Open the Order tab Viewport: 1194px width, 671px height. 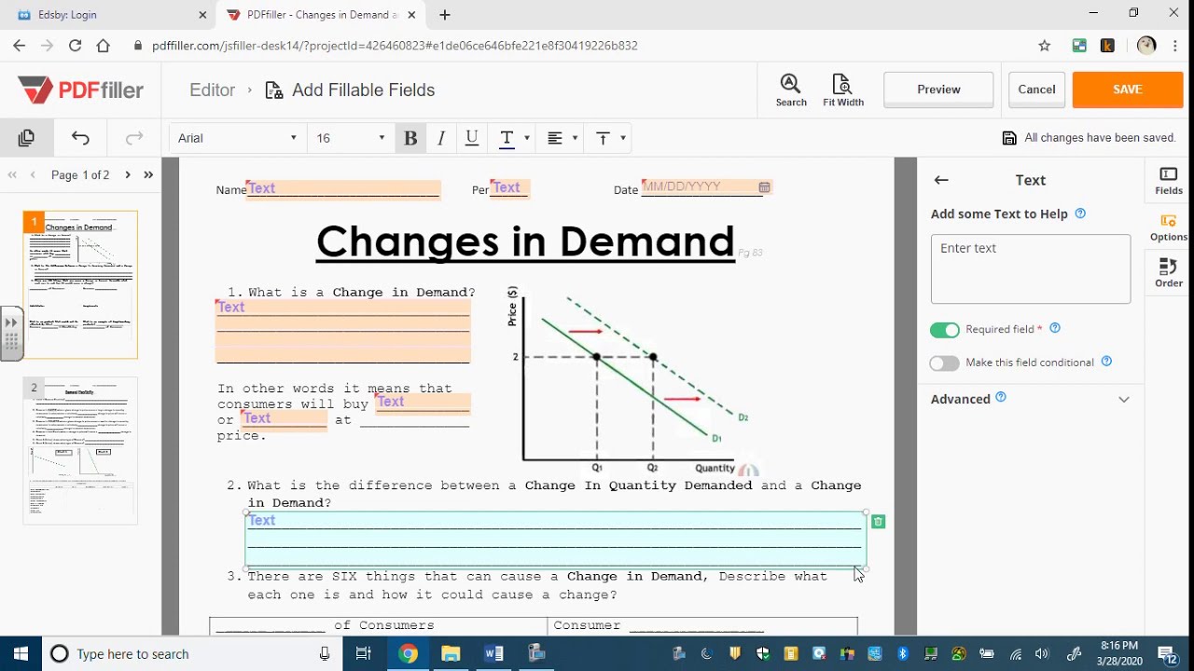tap(1169, 274)
